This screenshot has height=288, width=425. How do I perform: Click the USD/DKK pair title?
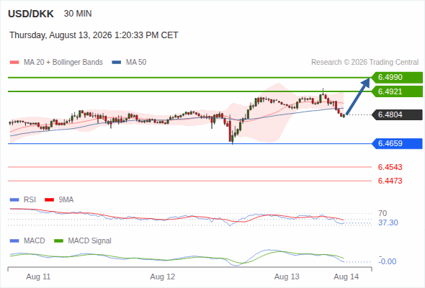pos(31,14)
